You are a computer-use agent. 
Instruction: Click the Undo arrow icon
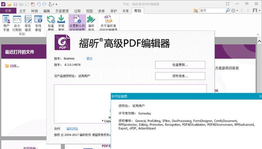click(x=39, y=4)
